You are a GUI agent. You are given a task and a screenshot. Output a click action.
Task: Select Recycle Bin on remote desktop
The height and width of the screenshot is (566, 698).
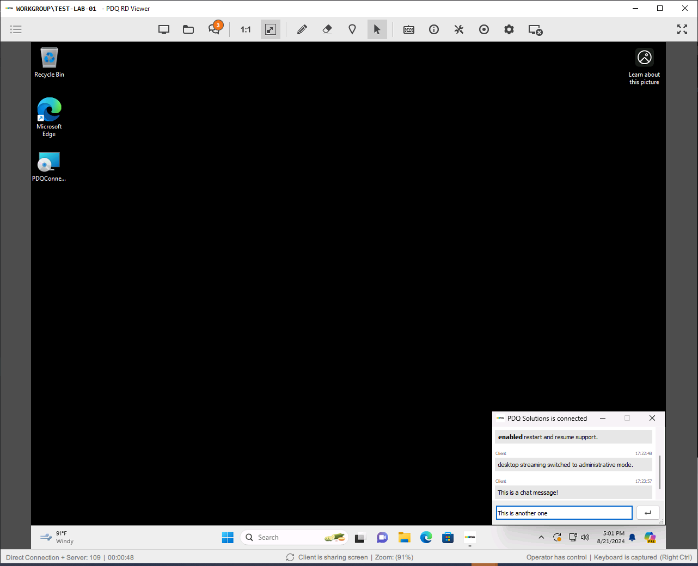click(49, 62)
